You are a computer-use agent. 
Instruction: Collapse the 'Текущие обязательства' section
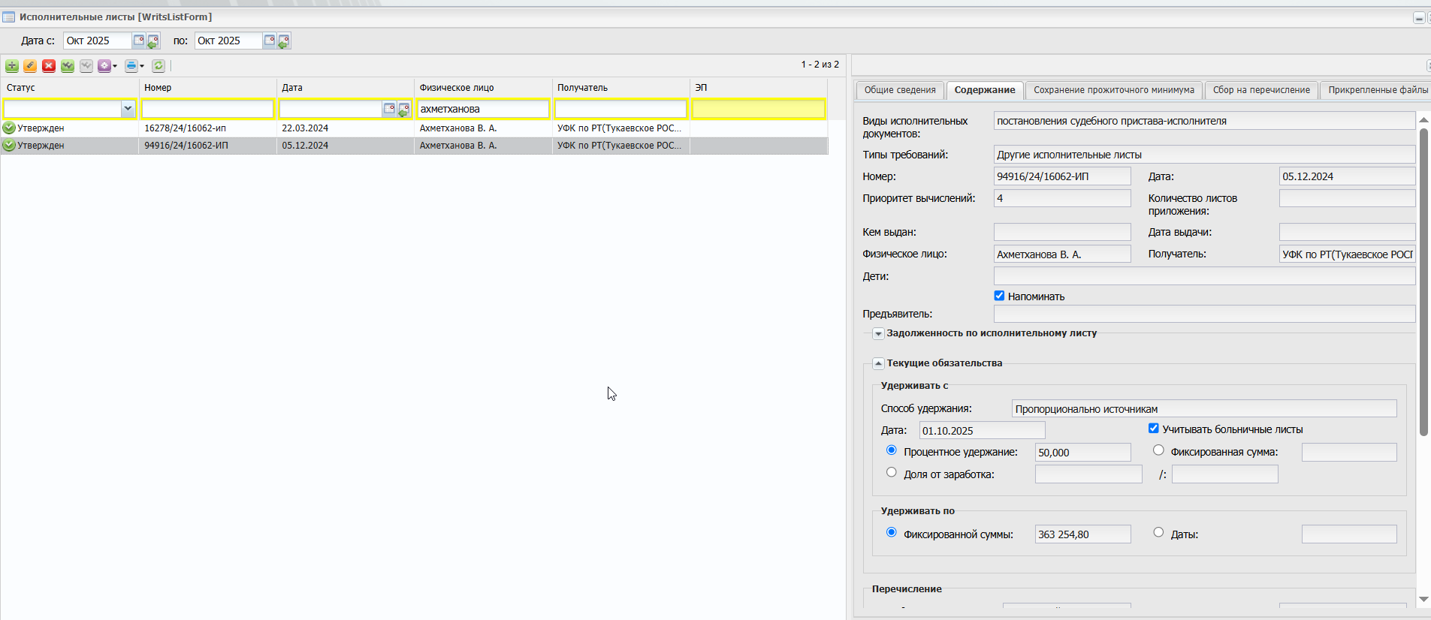coord(878,364)
